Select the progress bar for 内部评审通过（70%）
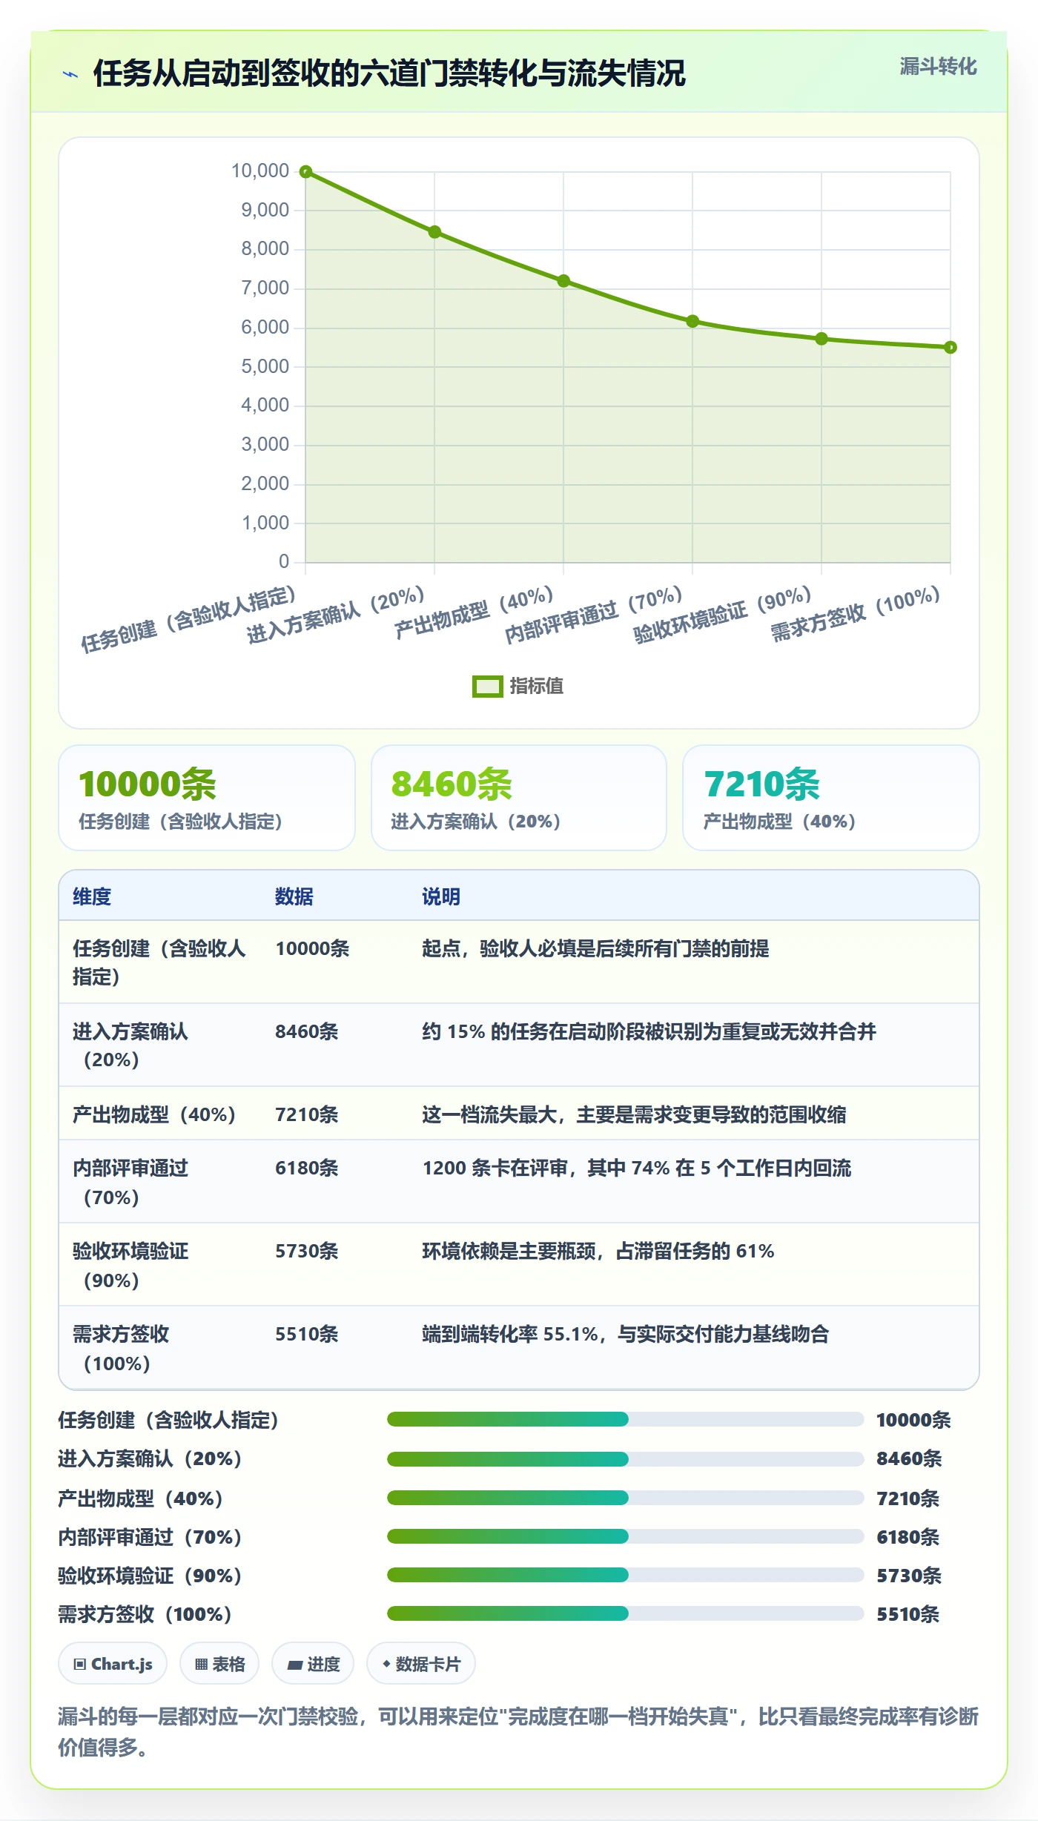 click(x=625, y=1536)
